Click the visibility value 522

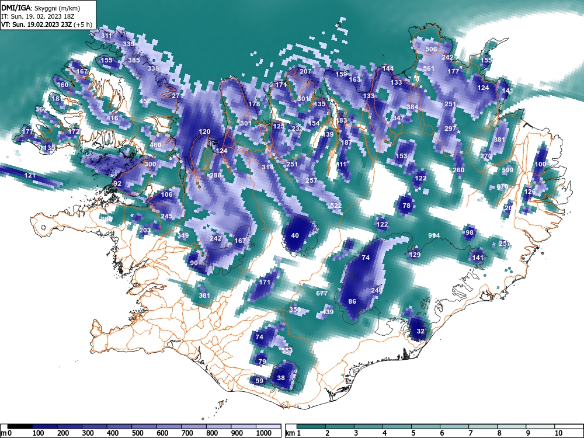tap(336, 206)
